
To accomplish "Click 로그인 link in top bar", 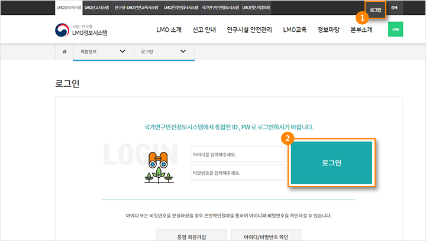I will 376,10.
